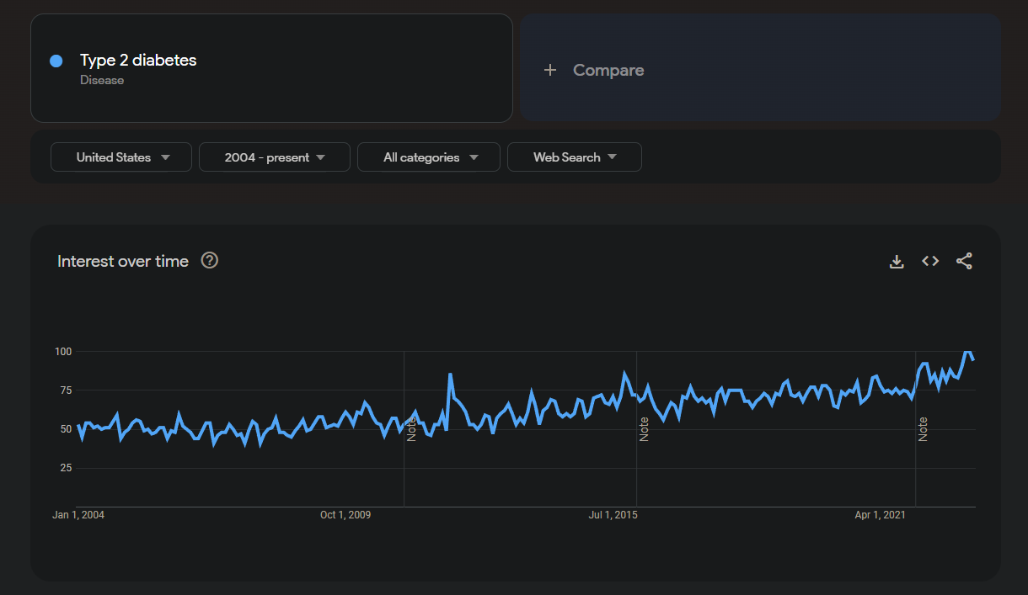
Task: Open help next to Interest over time
Action: click(210, 261)
